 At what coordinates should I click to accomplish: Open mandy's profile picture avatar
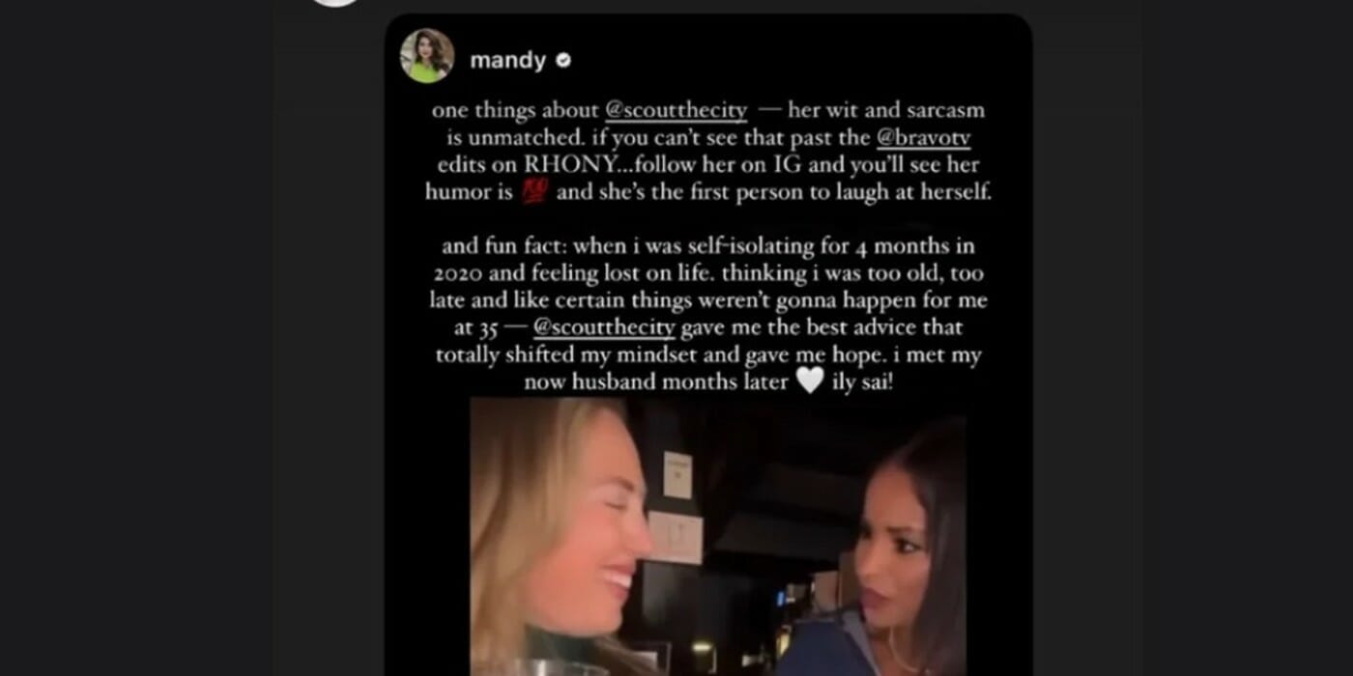coord(427,57)
